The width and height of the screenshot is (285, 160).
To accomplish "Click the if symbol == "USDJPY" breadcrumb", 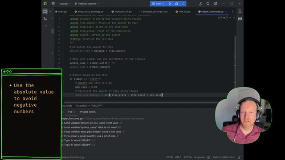I will pyautogui.click(x=89, y=106).
